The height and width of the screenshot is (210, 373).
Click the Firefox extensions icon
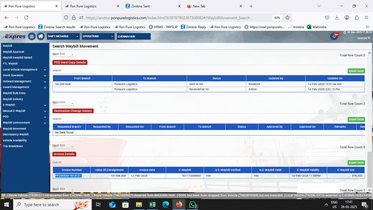[357, 17]
